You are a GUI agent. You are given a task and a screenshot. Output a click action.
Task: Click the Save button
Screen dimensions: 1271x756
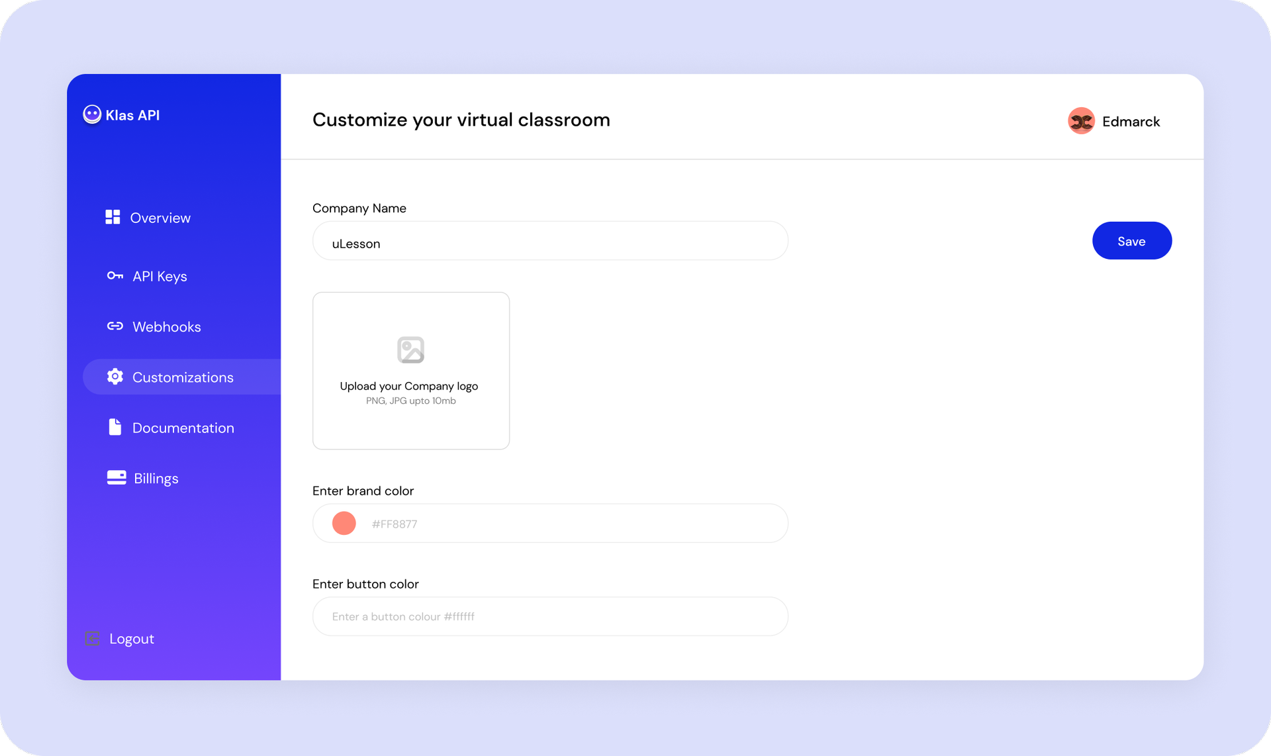coord(1131,240)
